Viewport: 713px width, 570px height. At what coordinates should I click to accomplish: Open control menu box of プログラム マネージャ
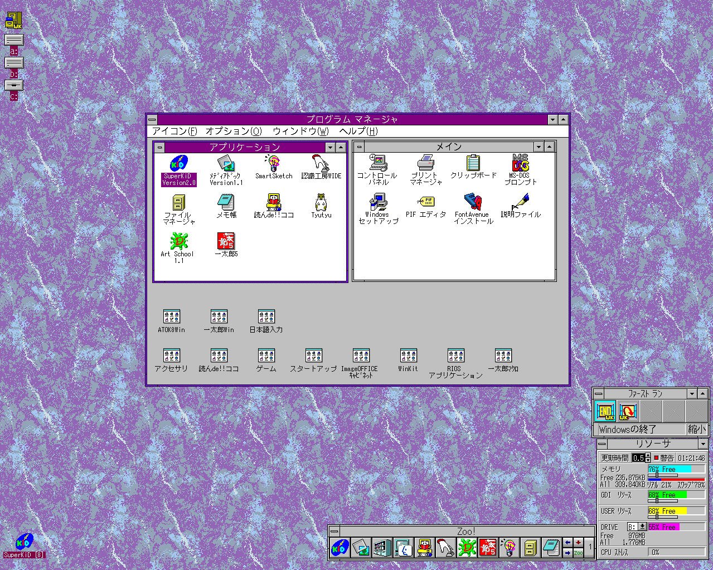click(153, 119)
